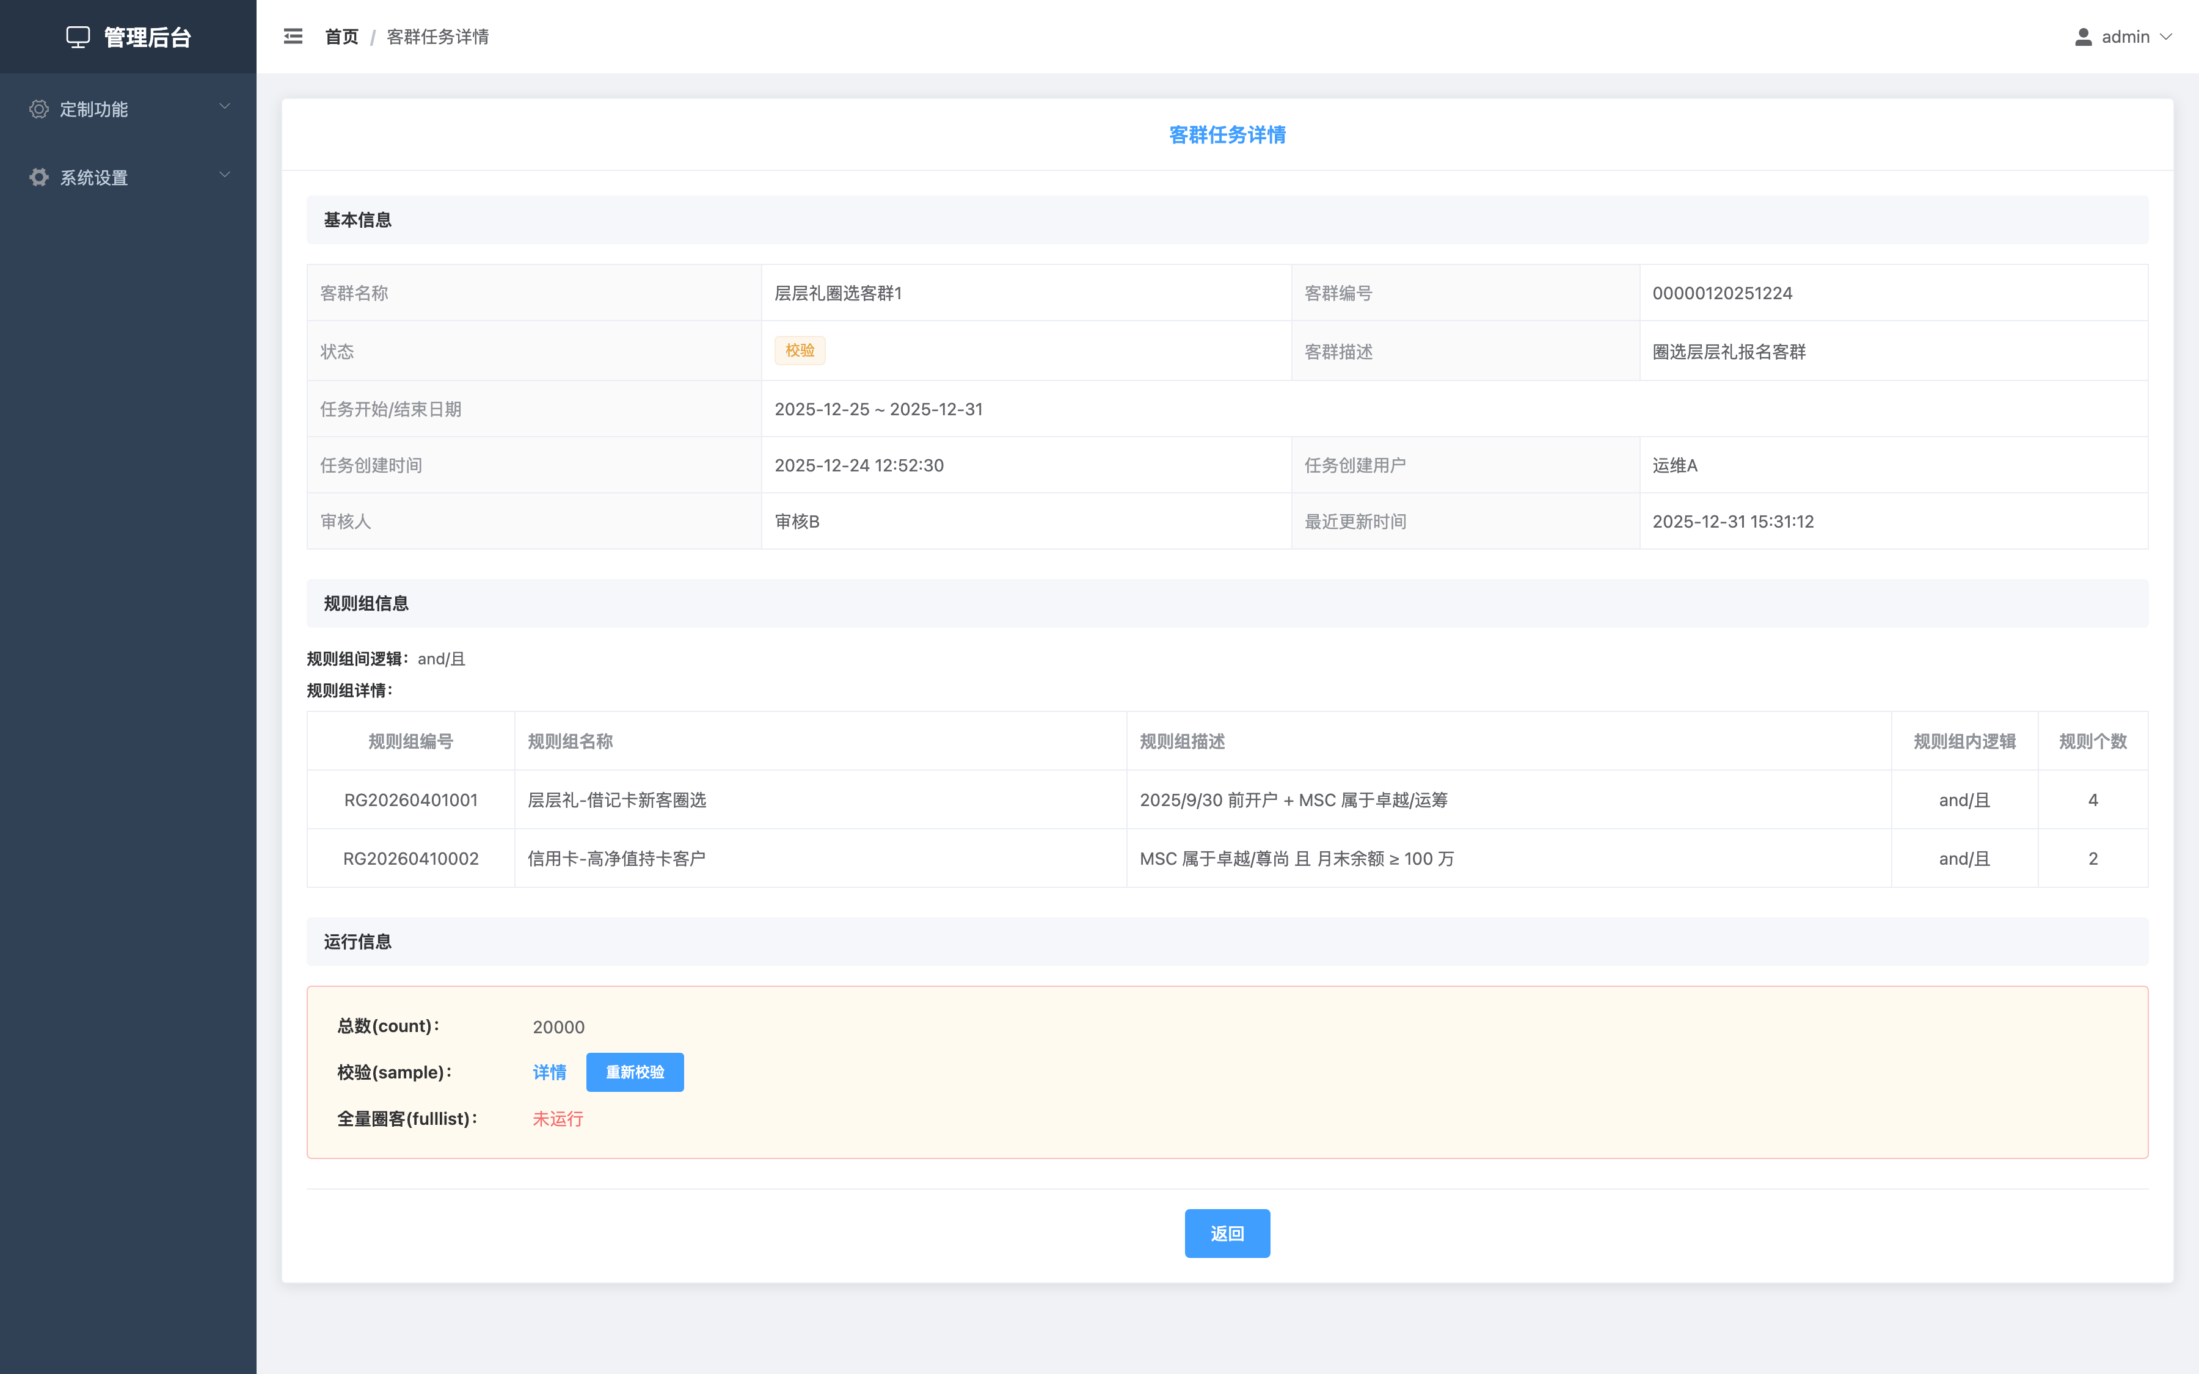Image resolution: width=2199 pixels, height=1374 pixels.
Task: Click the 圈选层层礼报名客群 description
Action: point(1728,352)
